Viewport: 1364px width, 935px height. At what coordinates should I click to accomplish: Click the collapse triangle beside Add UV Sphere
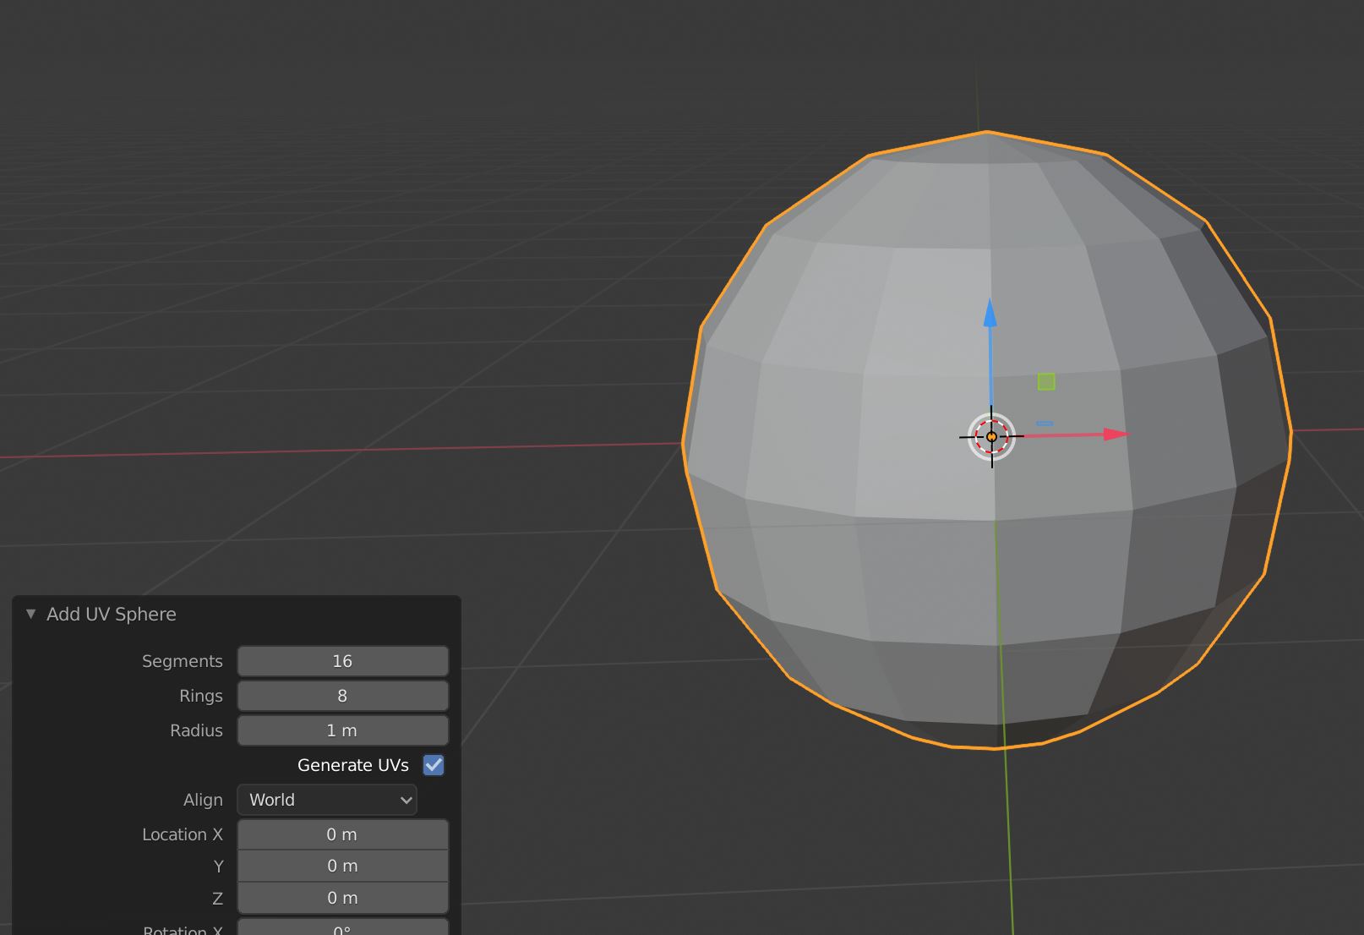[x=30, y=615]
